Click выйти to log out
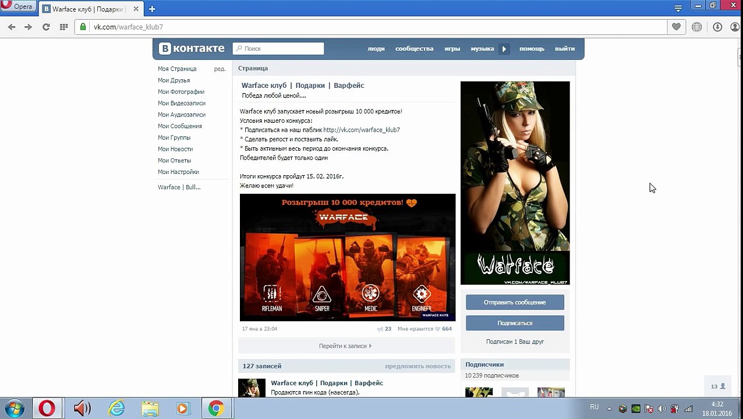Viewport: 743px width, 419px height. [x=565, y=49]
